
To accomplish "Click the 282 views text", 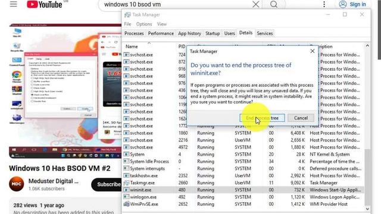I will point(25,205).
